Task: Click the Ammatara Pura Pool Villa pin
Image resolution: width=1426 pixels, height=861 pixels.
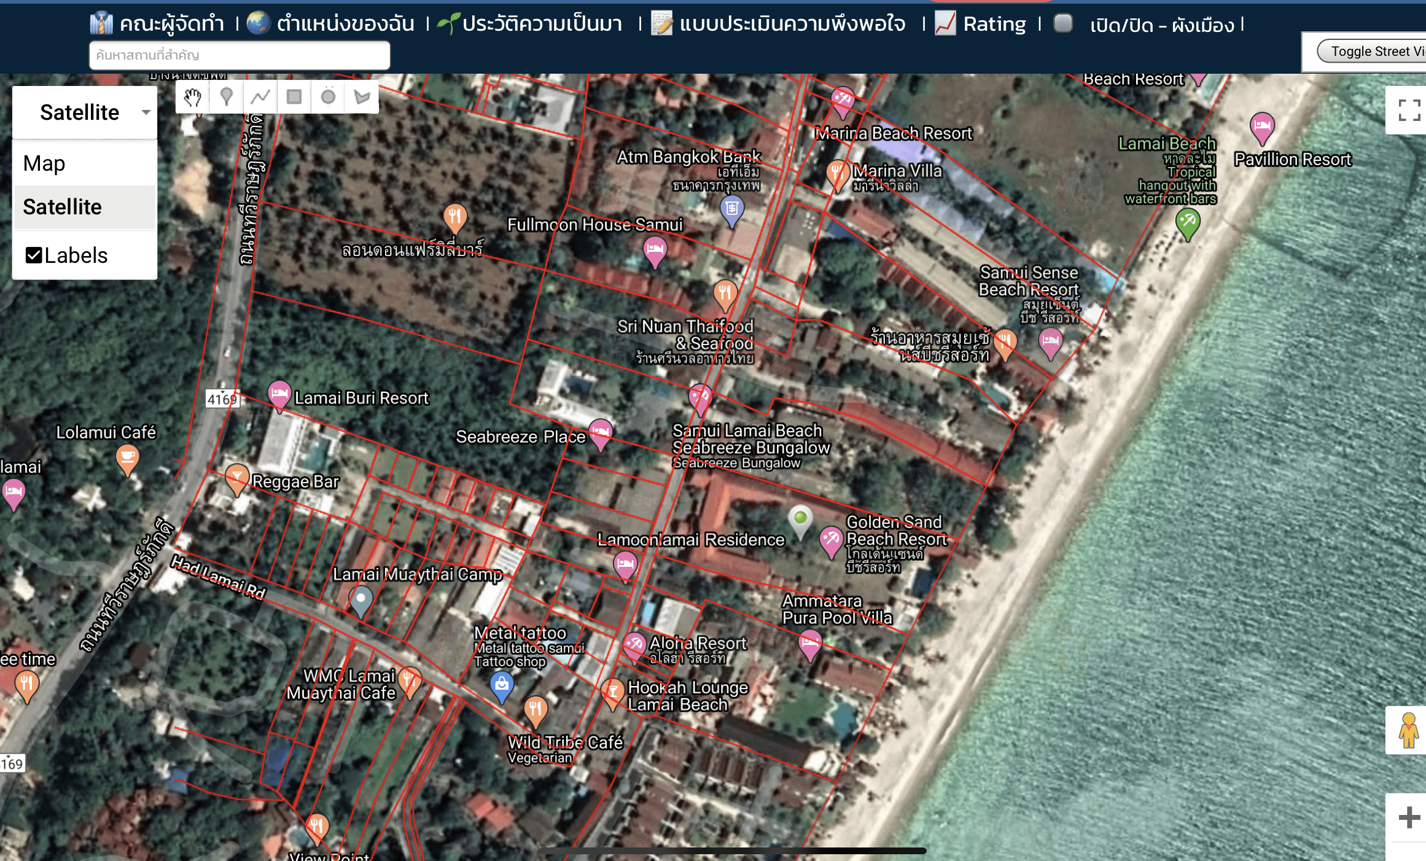Action: pos(810,645)
